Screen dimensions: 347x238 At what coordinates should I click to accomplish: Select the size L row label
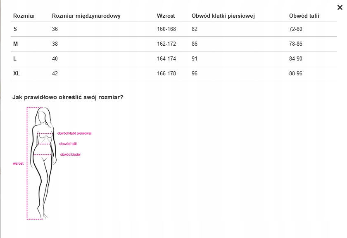[x=15, y=58]
